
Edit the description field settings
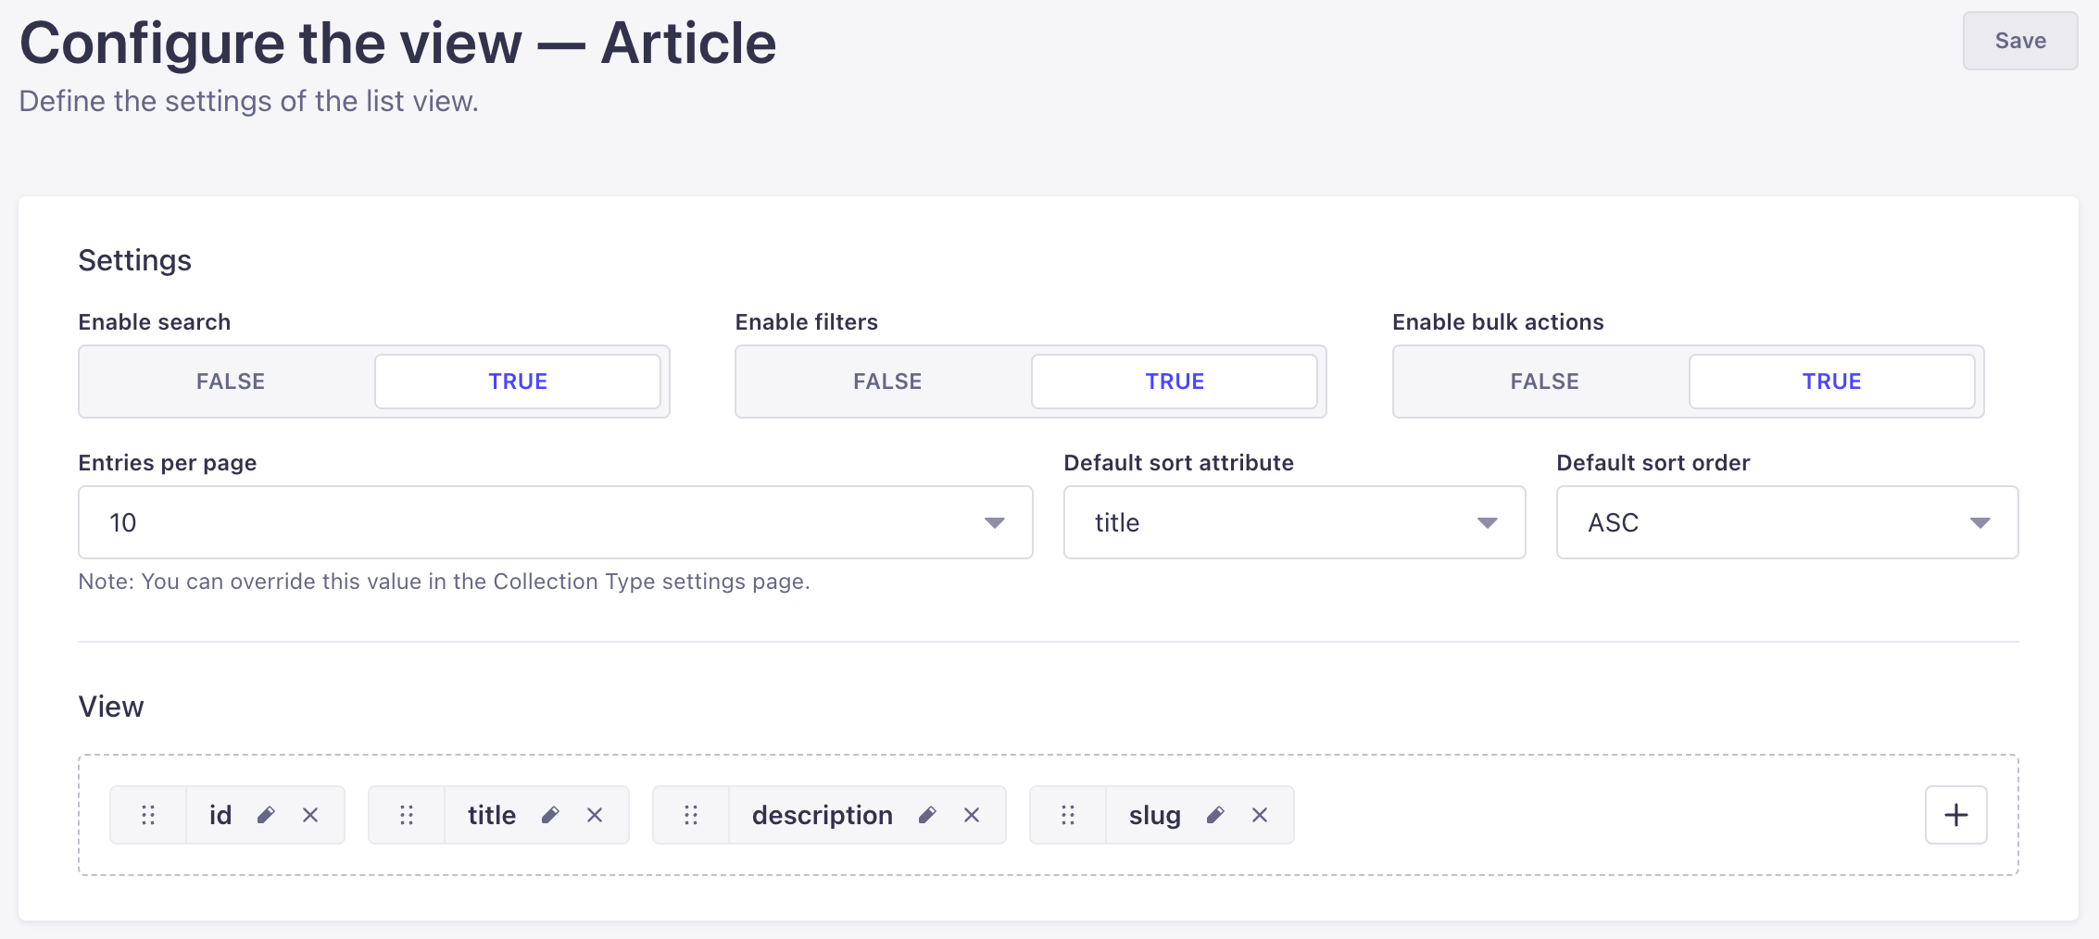(927, 815)
